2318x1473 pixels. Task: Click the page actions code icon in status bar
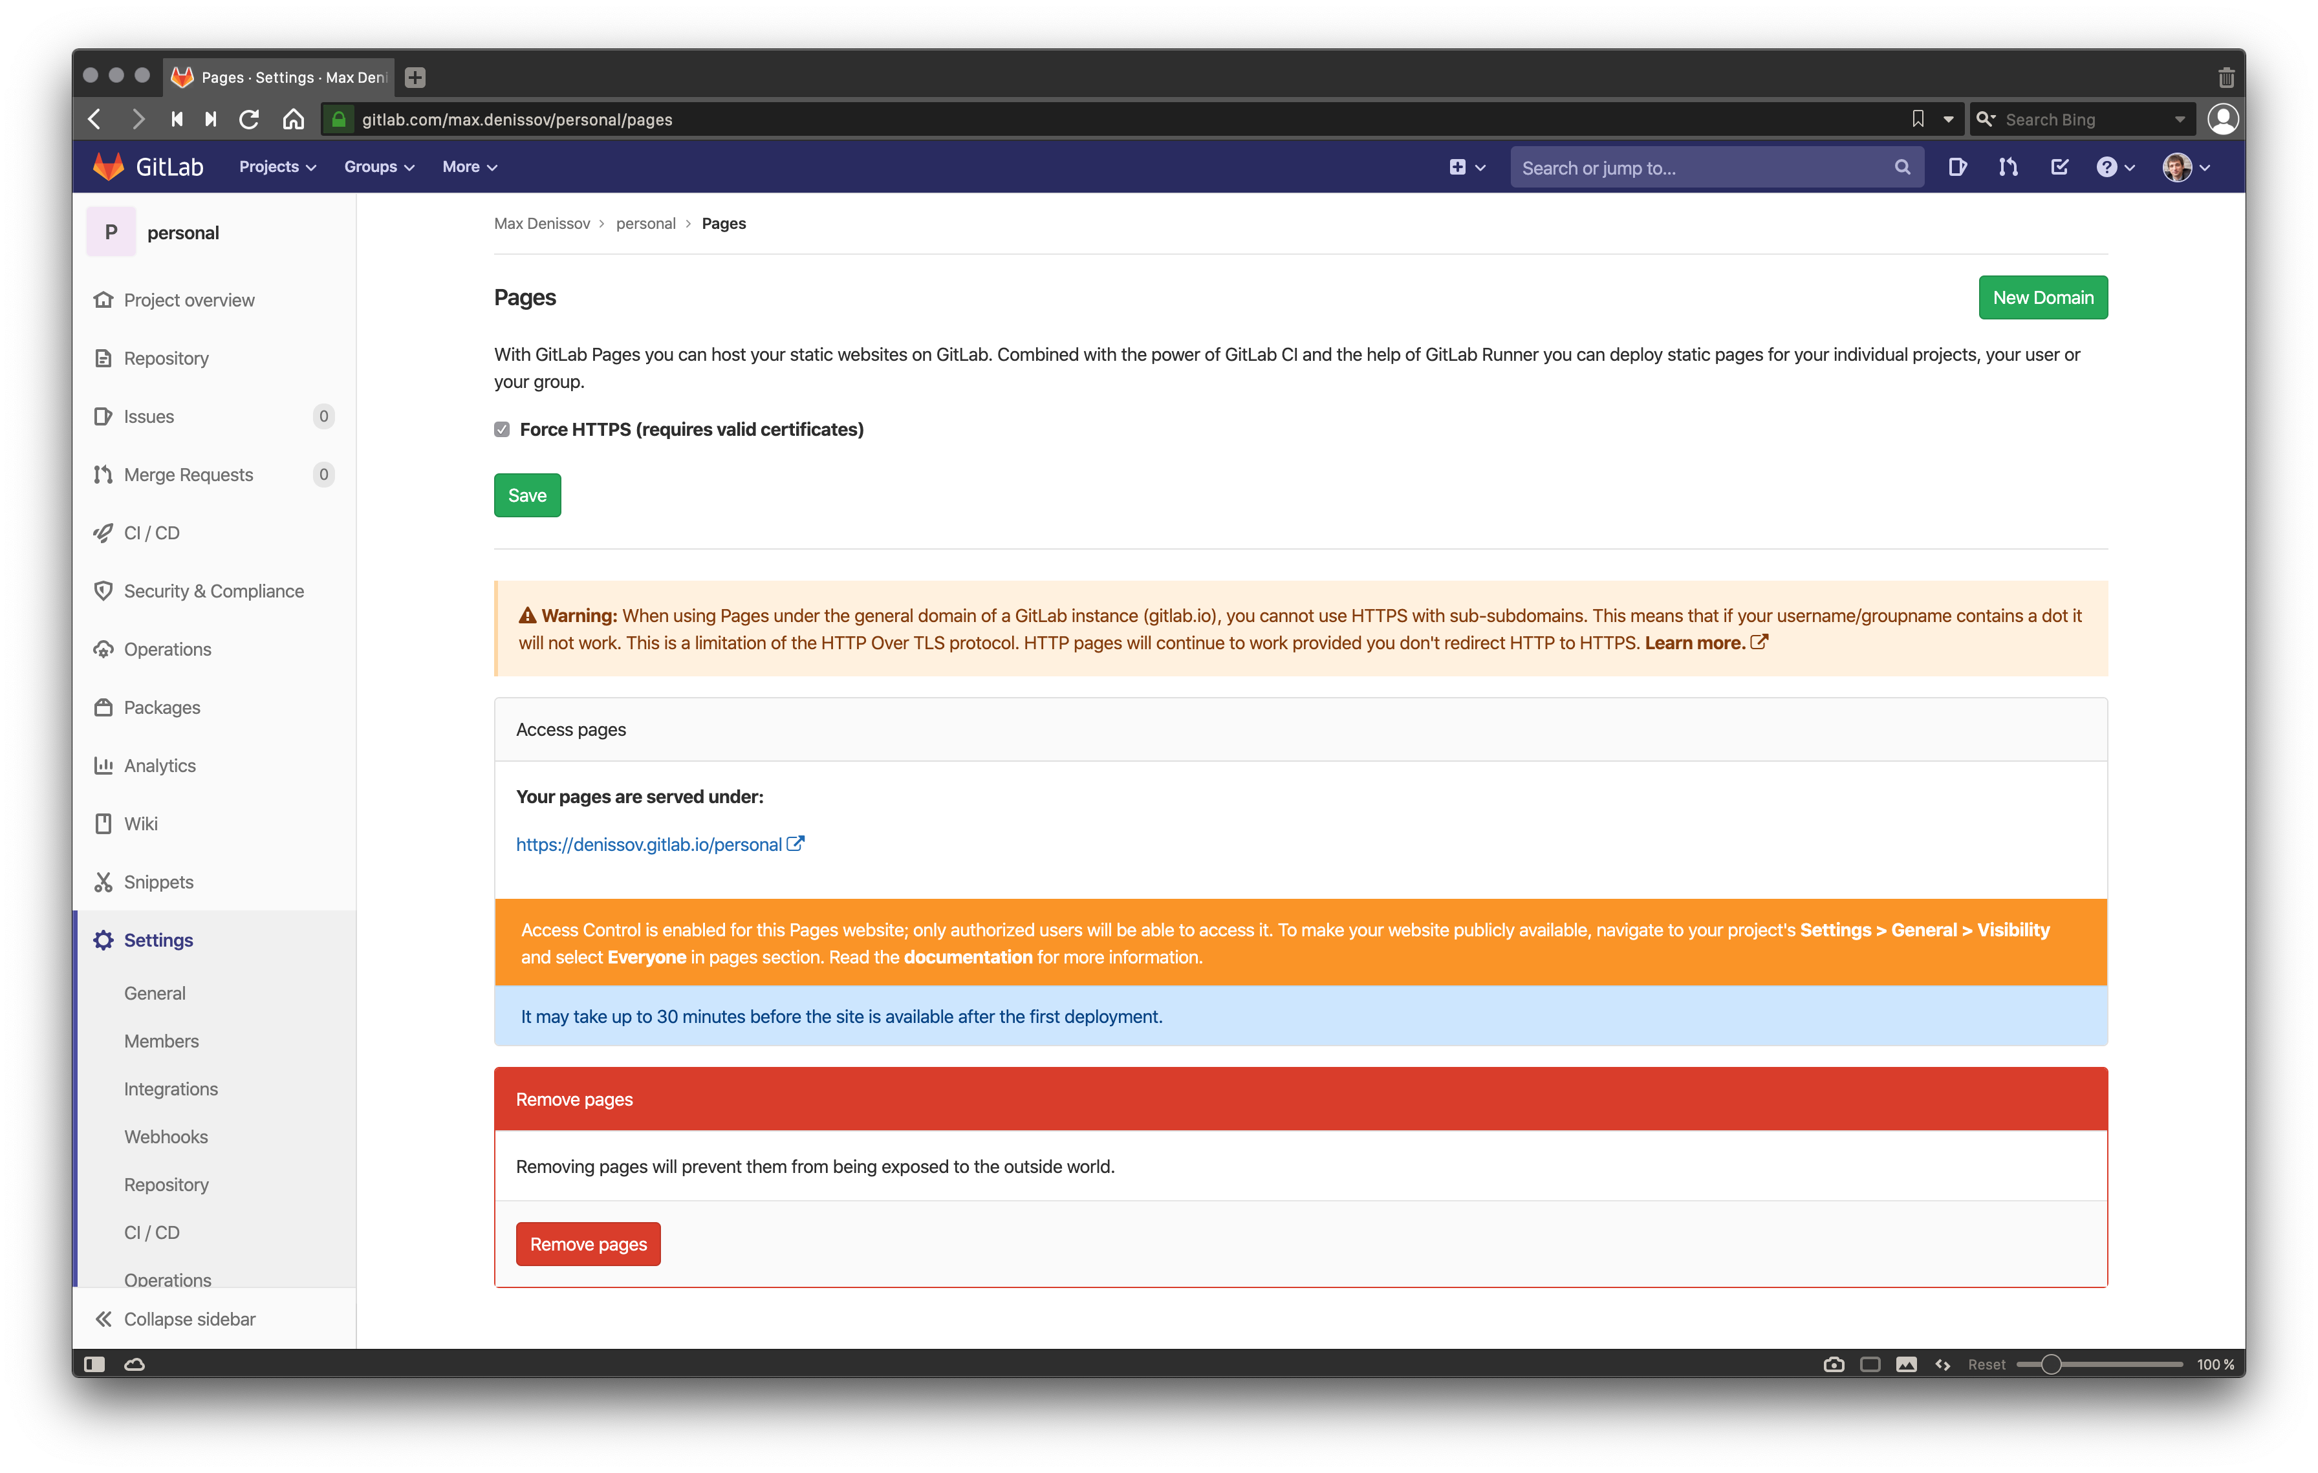pyautogui.click(x=1944, y=1364)
